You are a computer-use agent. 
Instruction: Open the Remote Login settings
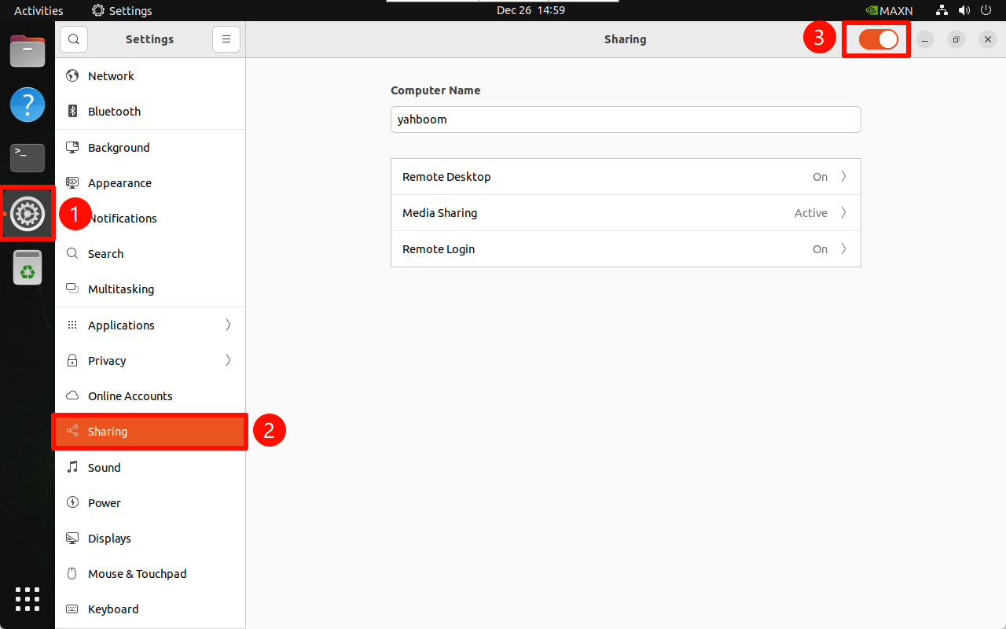pos(626,248)
